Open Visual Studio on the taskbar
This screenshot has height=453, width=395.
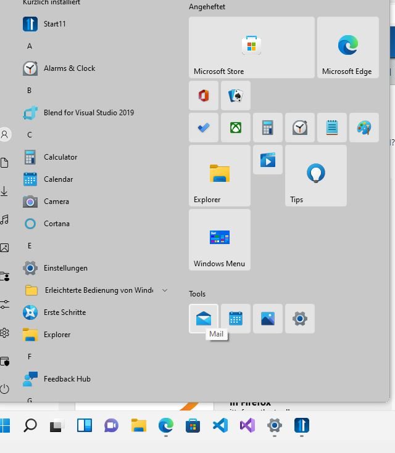tap(247, 425)
